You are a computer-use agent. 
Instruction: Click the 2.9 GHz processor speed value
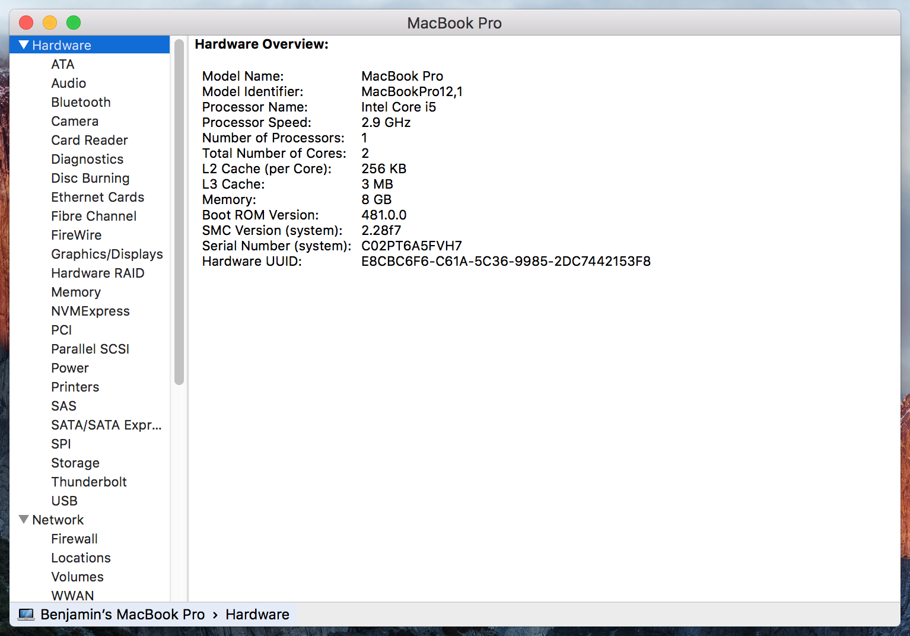click(x=386, y=122)
